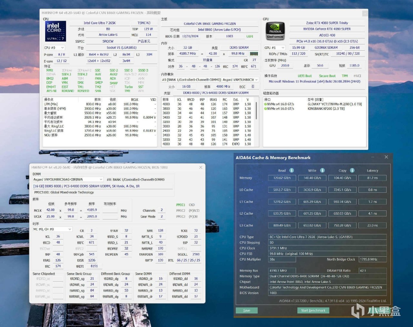Select the AIDA64 CPU Type field
This screenshot has height=327, width=413.
pos(327,237)
